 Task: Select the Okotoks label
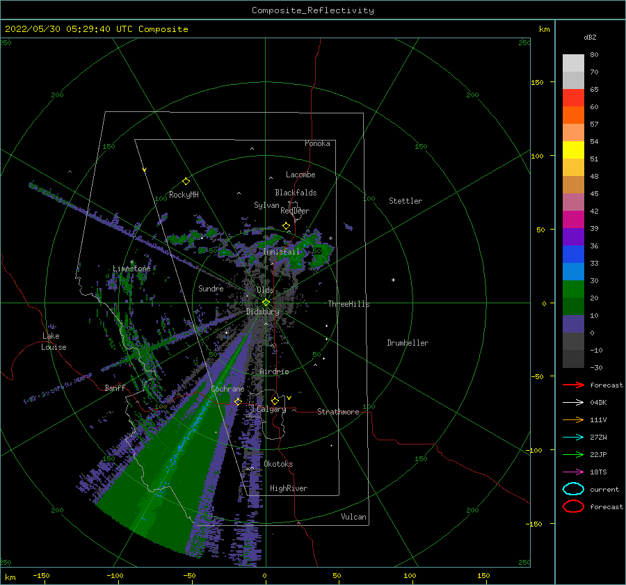278,463
